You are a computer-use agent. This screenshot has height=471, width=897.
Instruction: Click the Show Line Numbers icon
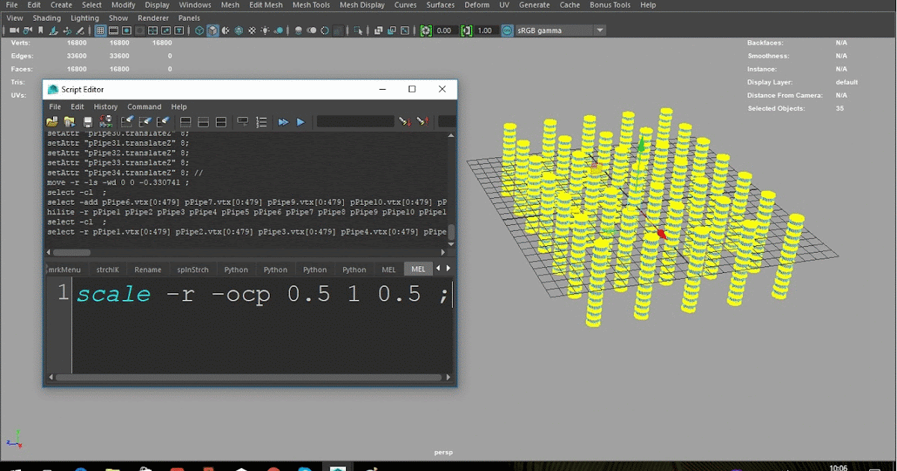coord(261,121)
